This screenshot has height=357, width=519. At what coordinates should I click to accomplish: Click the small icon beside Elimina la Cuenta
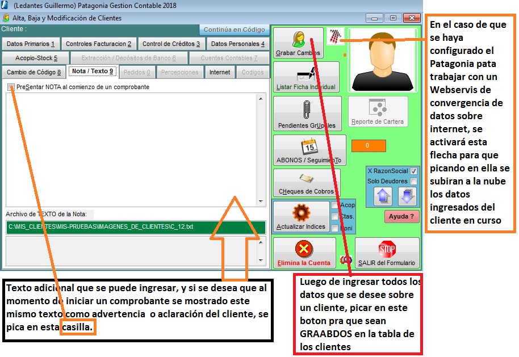(346, 260)
